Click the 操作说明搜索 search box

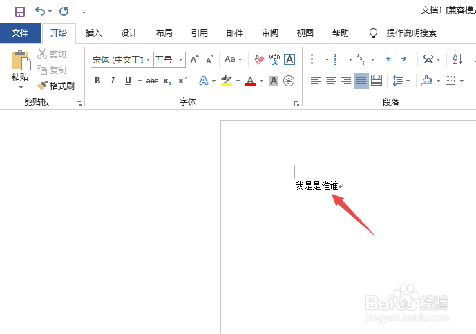[x=411, y=32]
